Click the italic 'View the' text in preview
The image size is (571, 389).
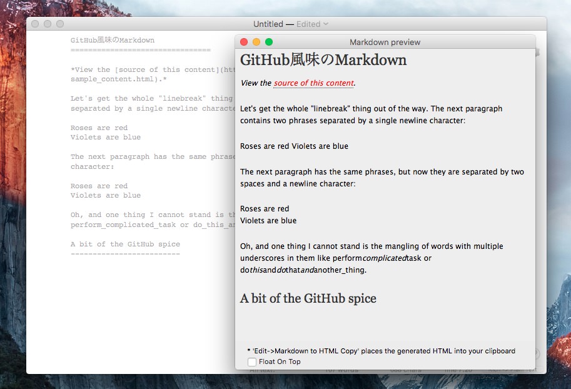[x=256, y=83]
